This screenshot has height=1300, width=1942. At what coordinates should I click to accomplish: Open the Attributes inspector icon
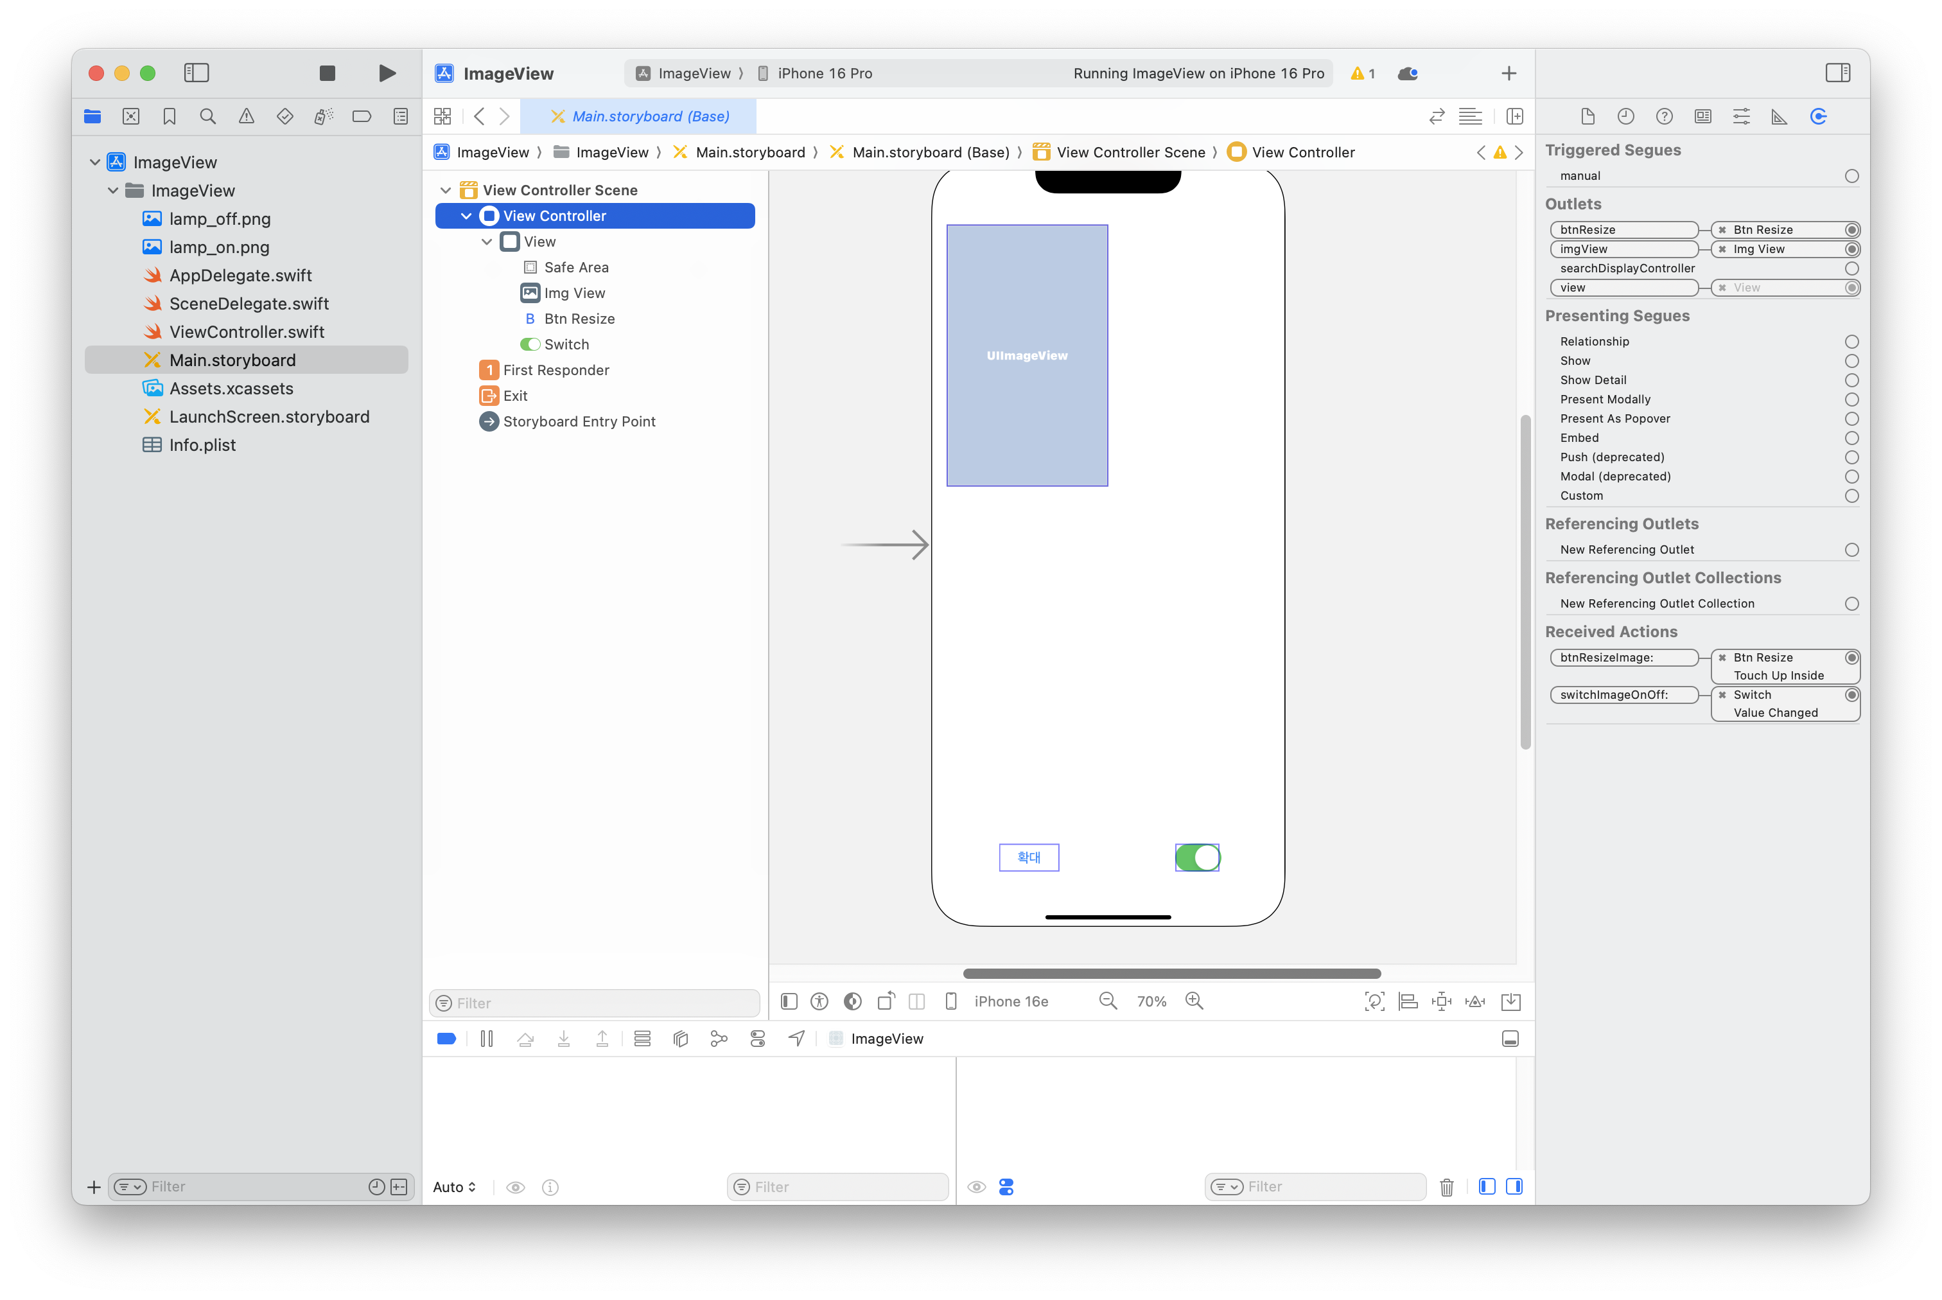pos(1740,116)
